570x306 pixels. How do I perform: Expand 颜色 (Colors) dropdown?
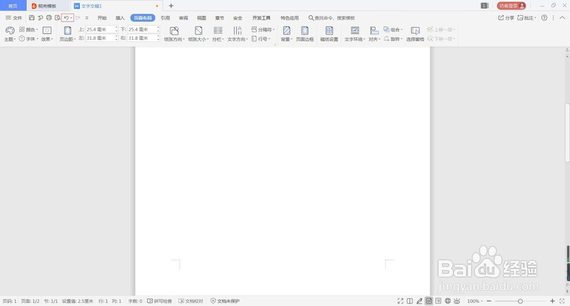pos(28,30)
